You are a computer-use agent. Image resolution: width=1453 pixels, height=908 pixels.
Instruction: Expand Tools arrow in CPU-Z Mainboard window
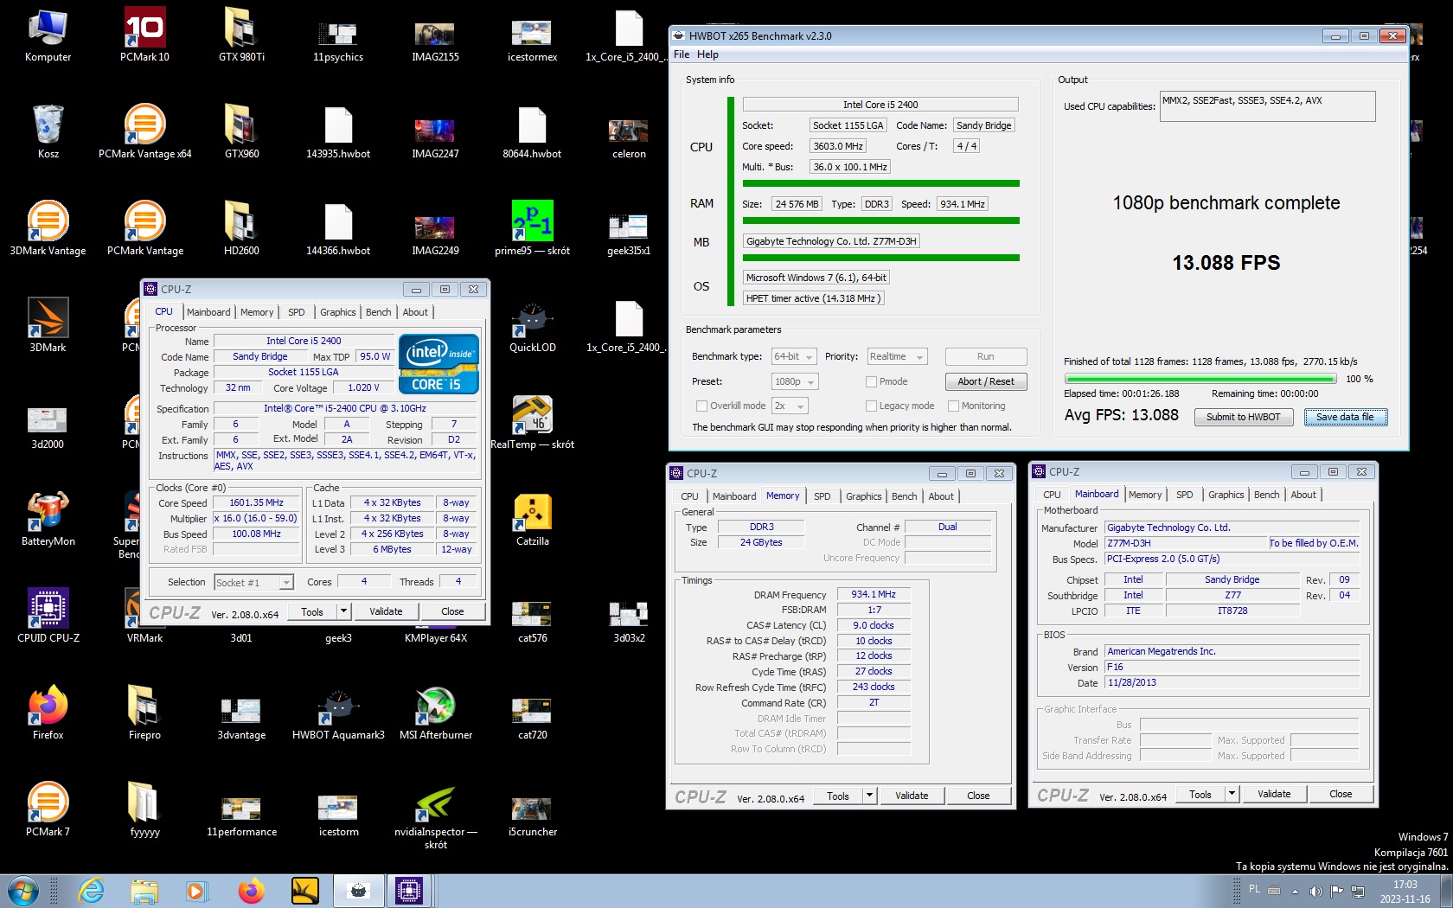tap(1232, 794)
